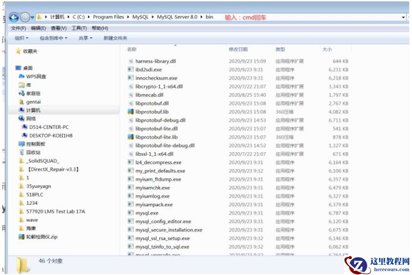Select mysql_config_editor.exe file icon
Viewport: 412px width, 275px height.
(130, 221)
